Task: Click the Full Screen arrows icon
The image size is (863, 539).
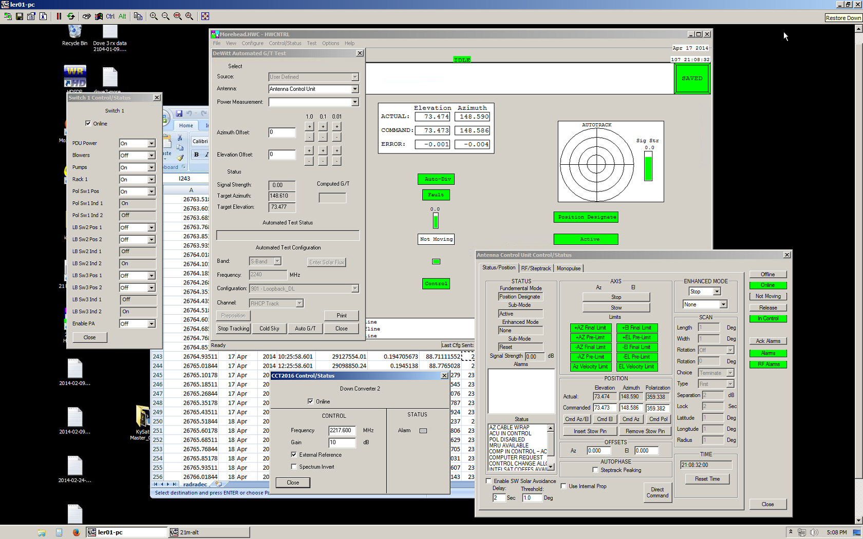Action: point(205,16)
